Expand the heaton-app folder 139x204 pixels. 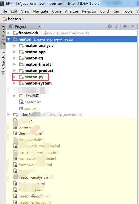point(15,52)
